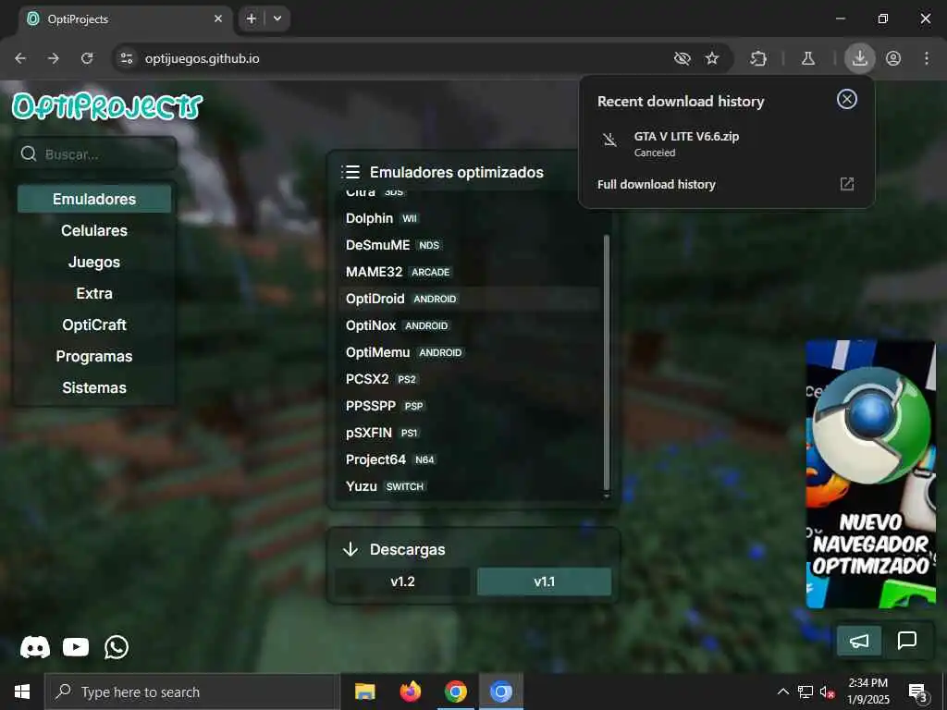Select Project64 N64 emulator
The image size is (947, 710).
click(469, 459)
